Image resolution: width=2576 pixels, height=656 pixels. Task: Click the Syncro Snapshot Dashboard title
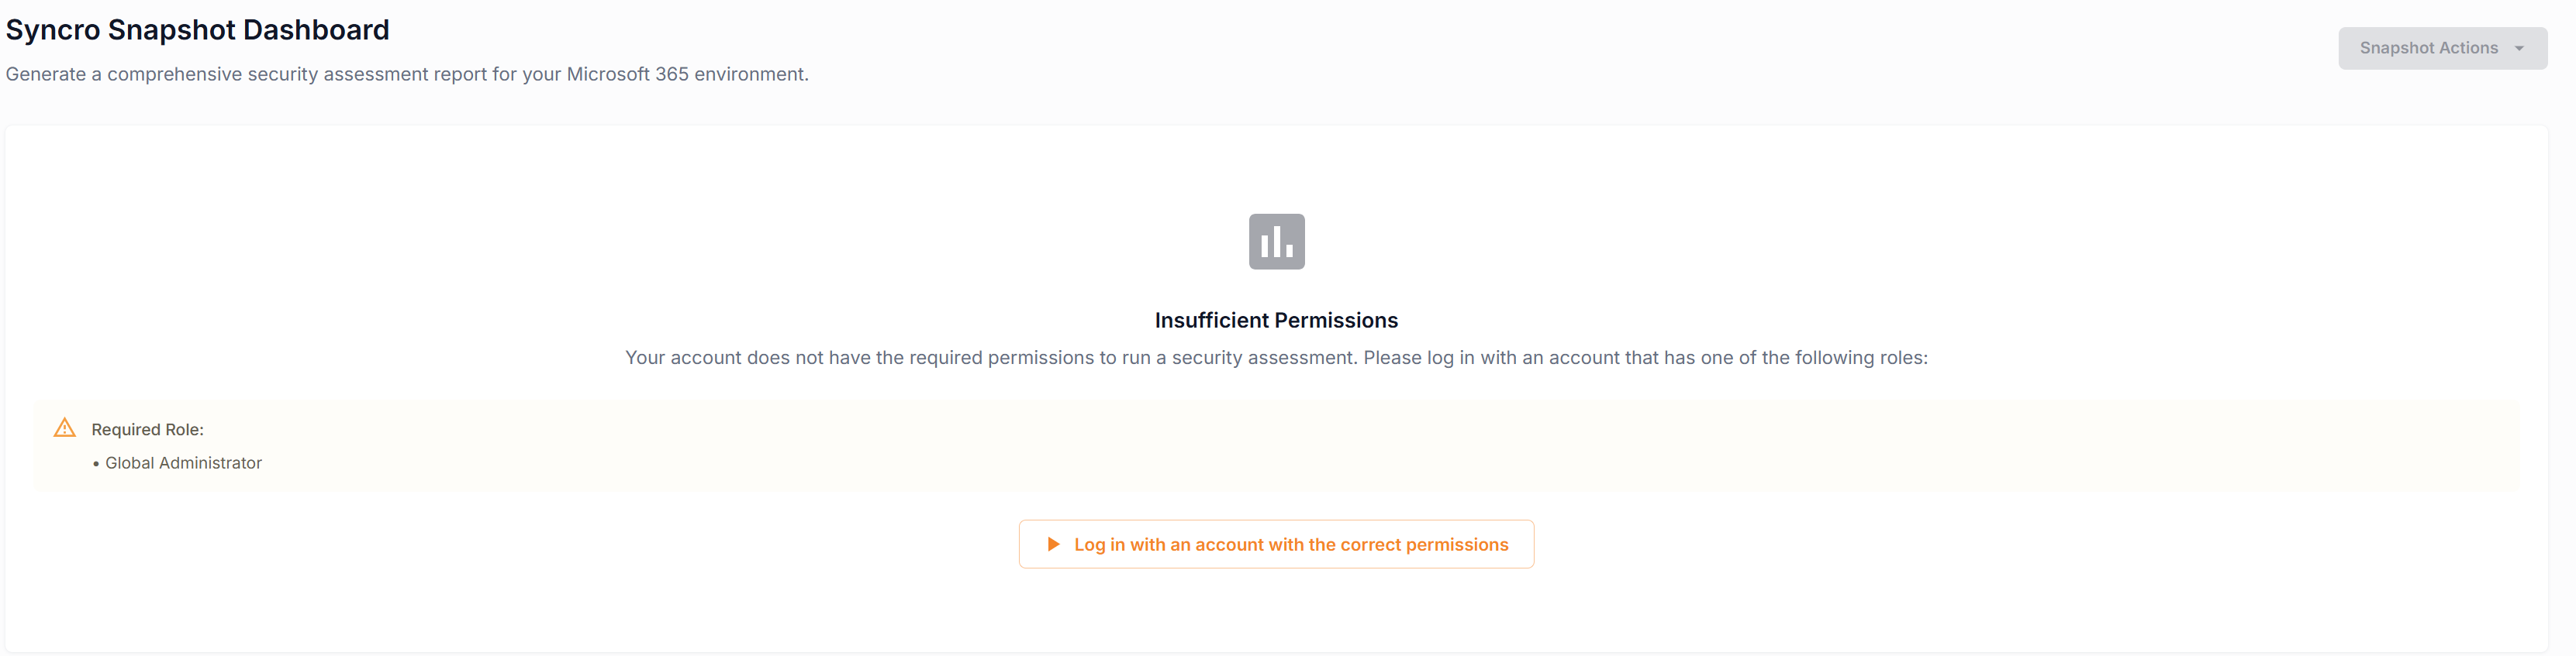tap(197, 30)
